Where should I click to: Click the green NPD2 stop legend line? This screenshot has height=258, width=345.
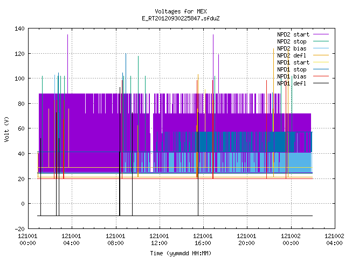(321, 41)
